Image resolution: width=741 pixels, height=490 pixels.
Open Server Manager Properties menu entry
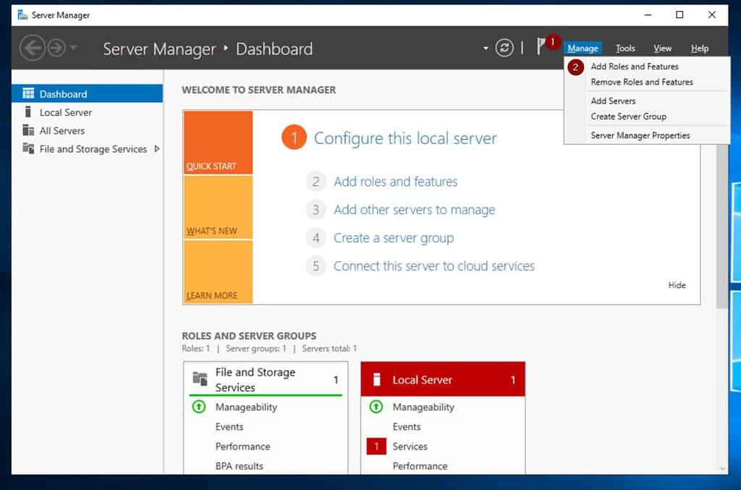640,135
